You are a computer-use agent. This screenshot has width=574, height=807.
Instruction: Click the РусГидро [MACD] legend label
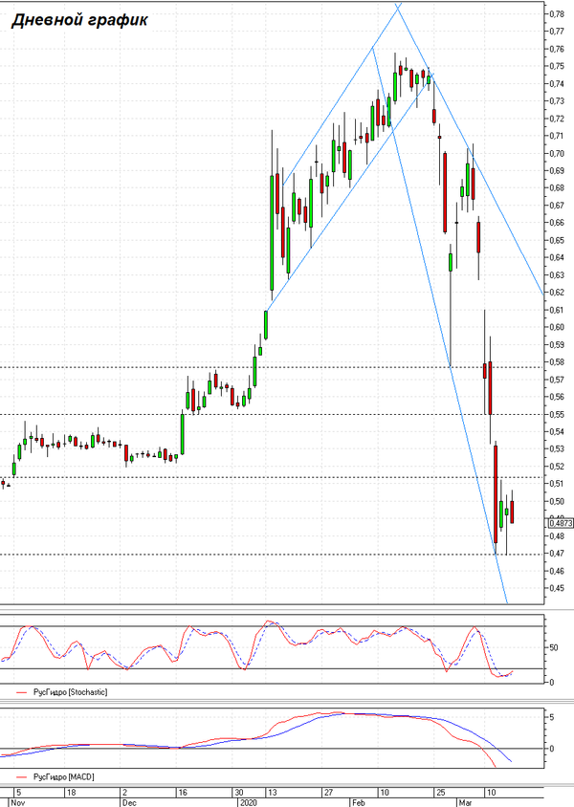coord(64,776)
